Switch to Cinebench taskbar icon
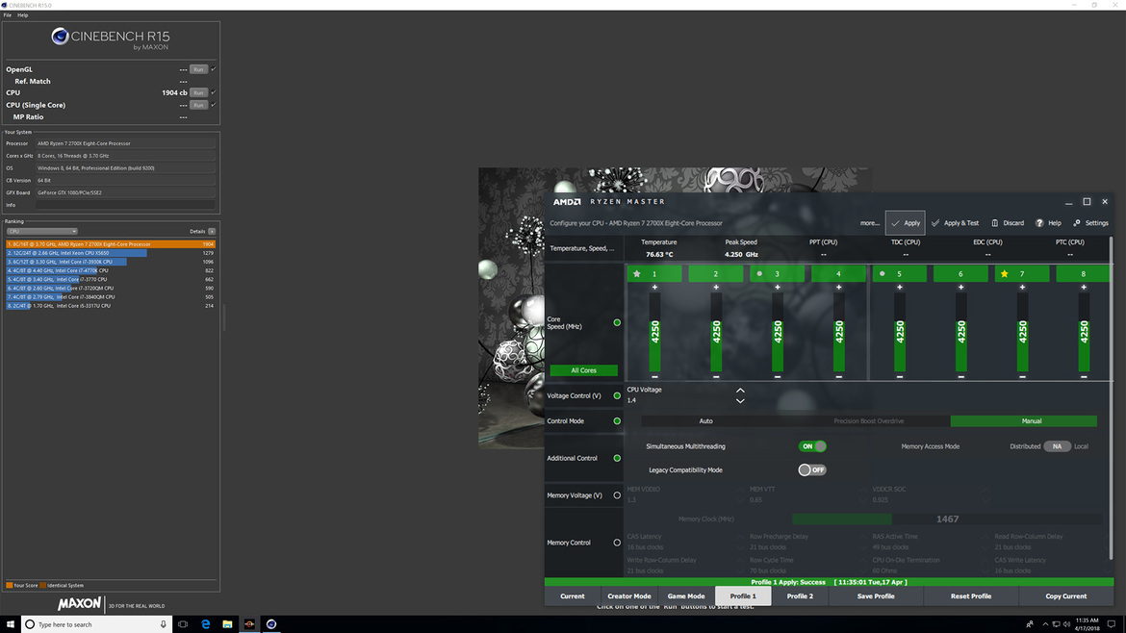 pyautogui.click(x=271, y=624)
